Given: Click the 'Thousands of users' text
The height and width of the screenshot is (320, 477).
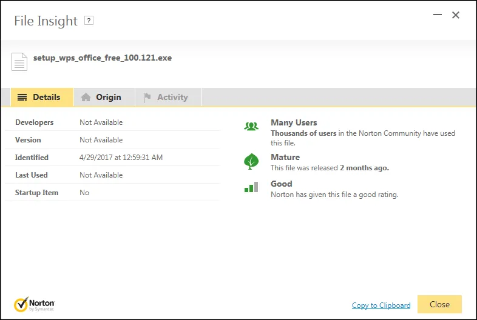Looking at the screenshot, I should tap(303, 133).
